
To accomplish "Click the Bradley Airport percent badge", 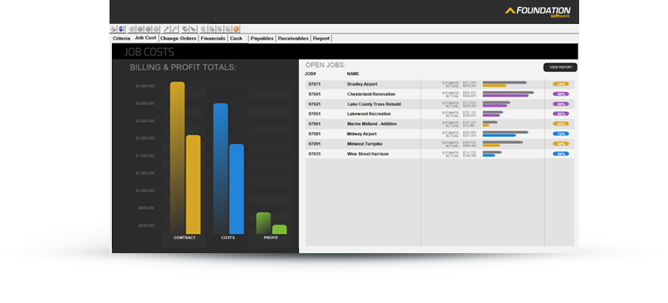I will pyautogui.click(x=561, y=84).
